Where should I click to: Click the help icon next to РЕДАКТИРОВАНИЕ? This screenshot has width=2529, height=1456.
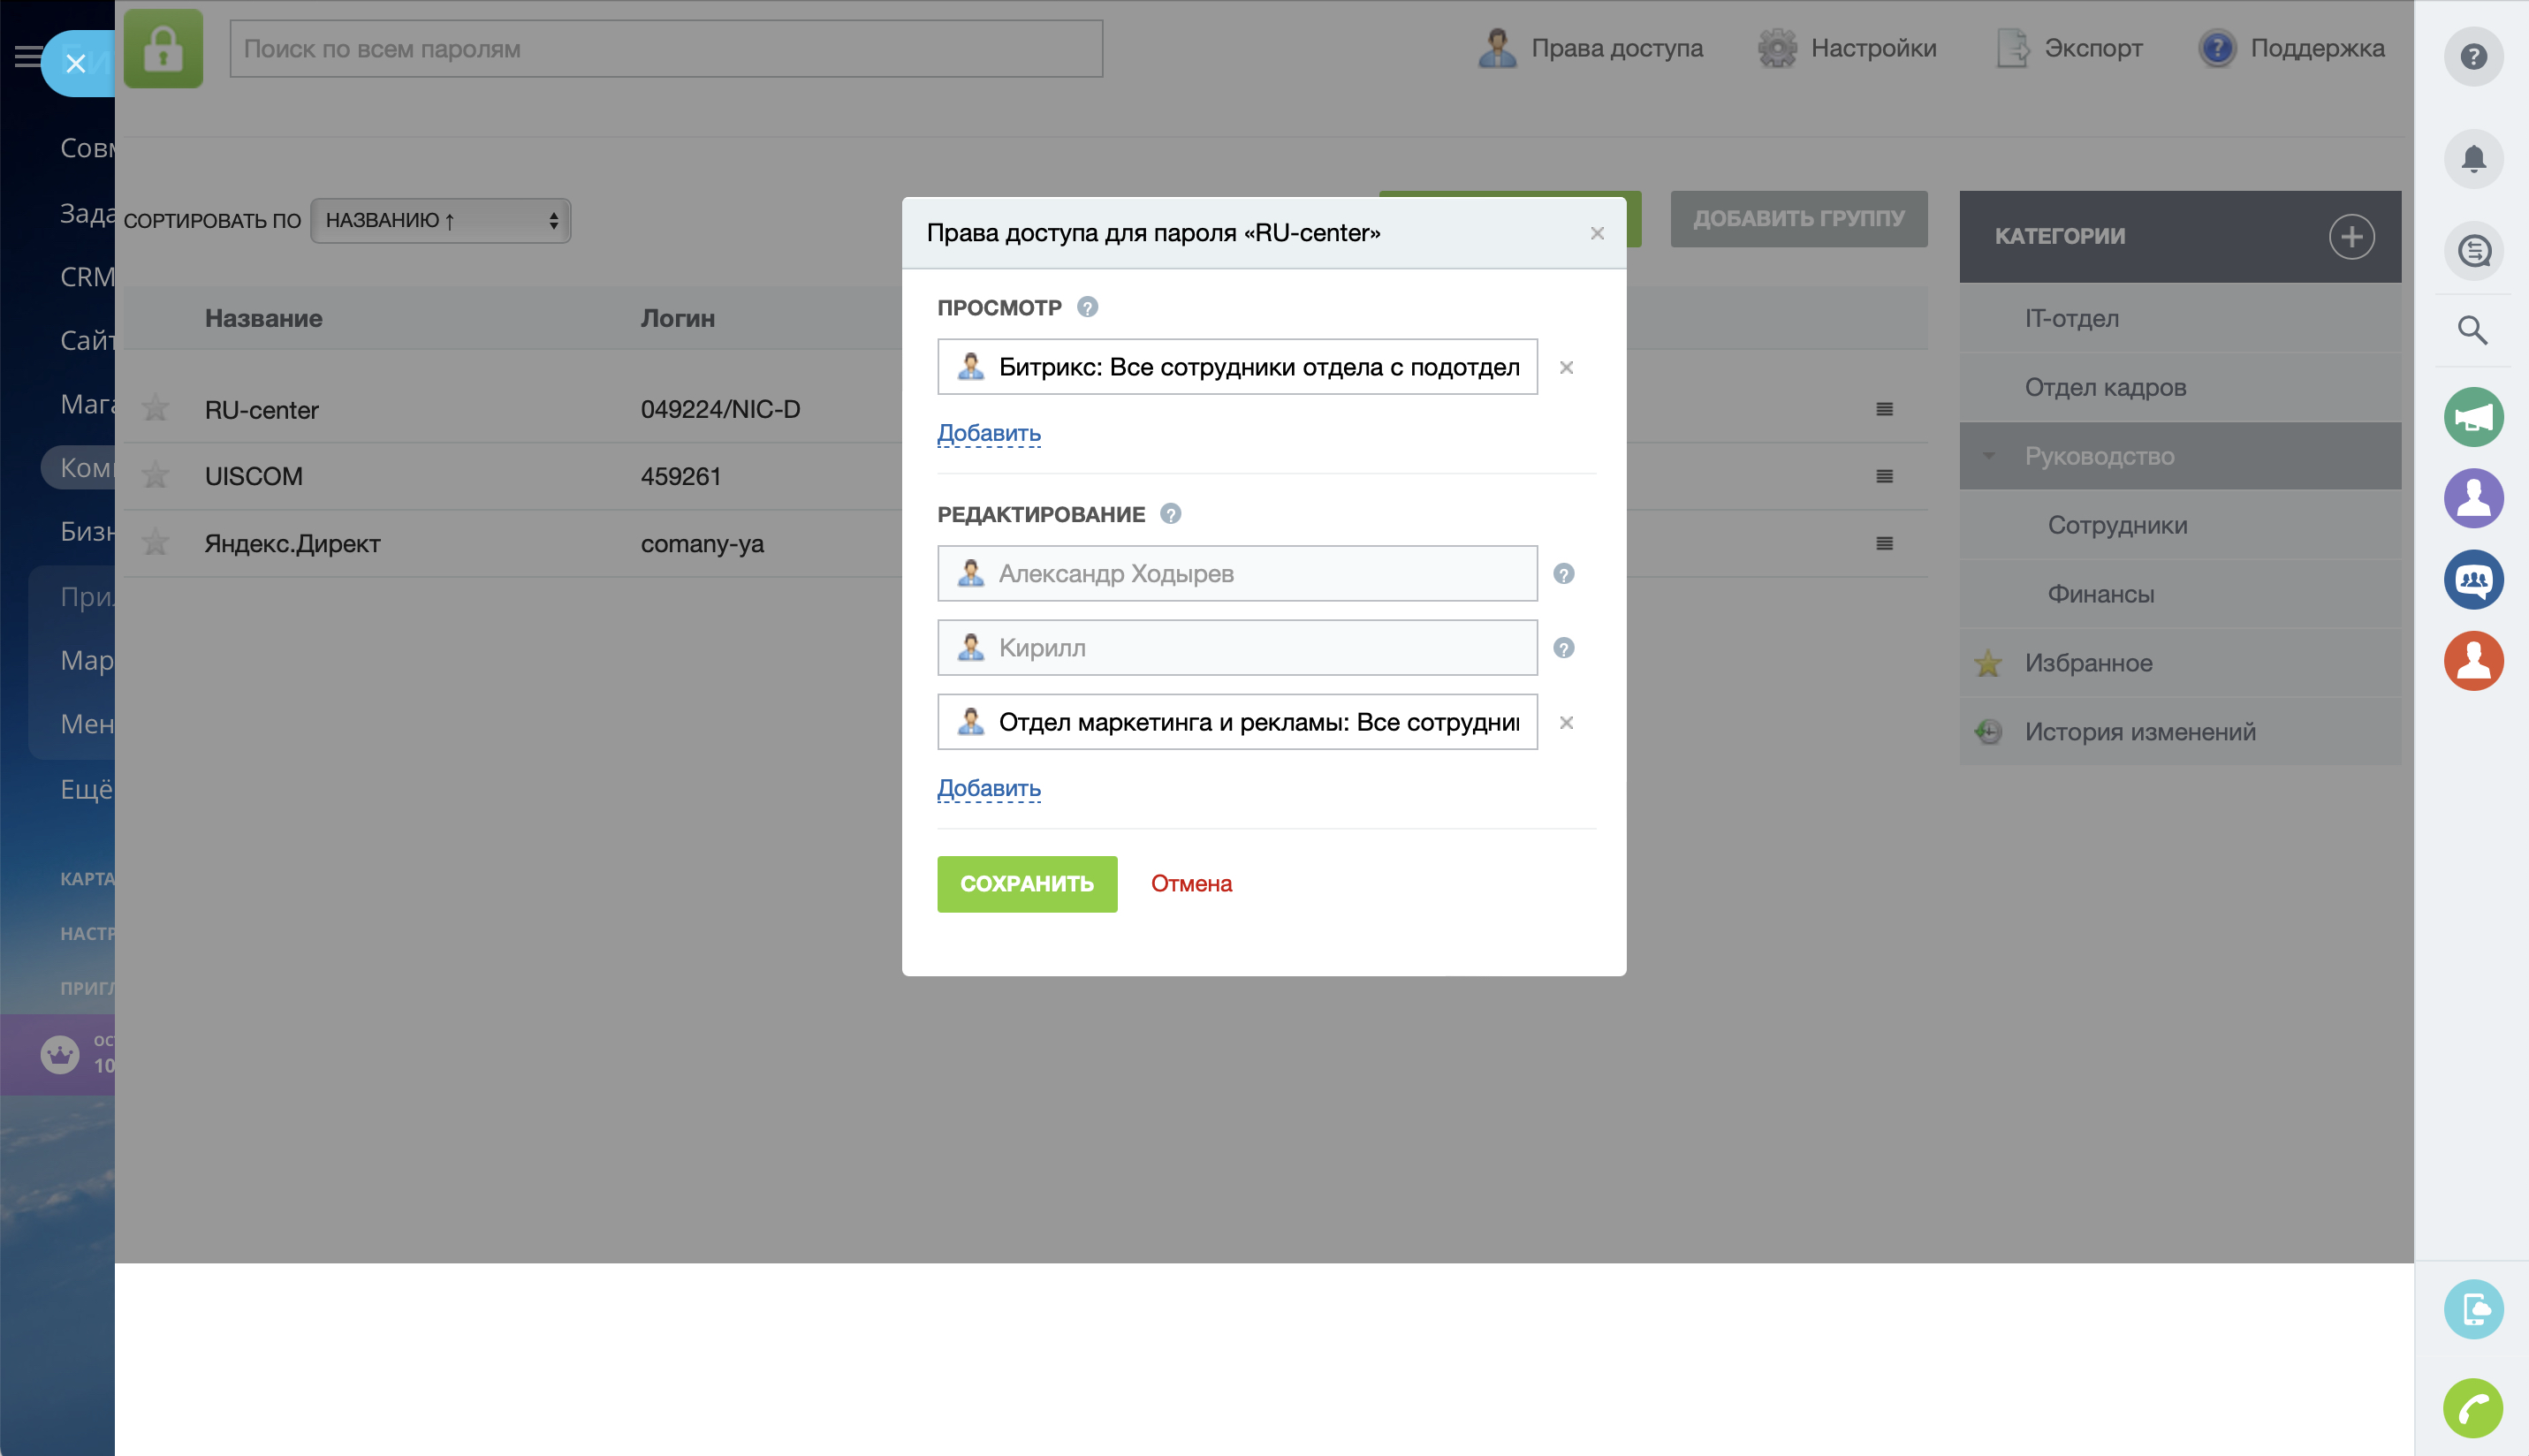[1170, 514]
